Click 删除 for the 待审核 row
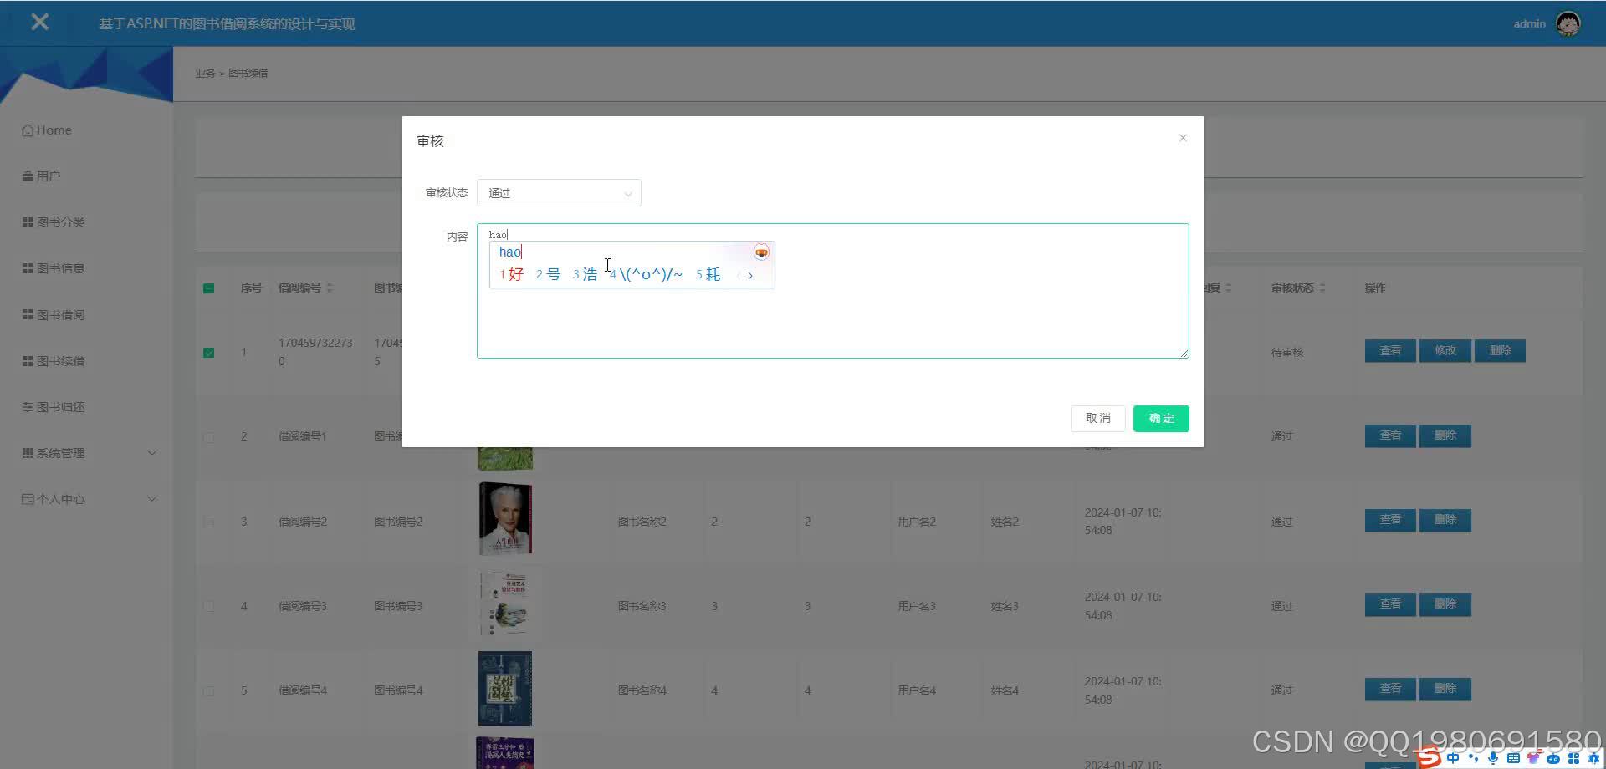This screenshot has width=1606, height=769. click(1500, 351)
